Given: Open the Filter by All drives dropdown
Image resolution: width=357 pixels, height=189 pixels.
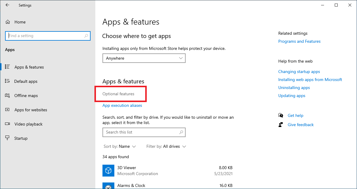Looking at the screenshot, I should click(x=174, y=147).
